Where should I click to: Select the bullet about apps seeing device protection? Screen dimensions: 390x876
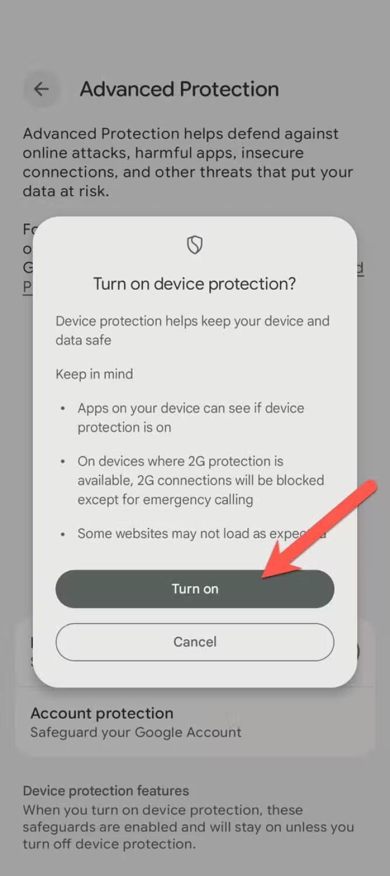point(191,418)
